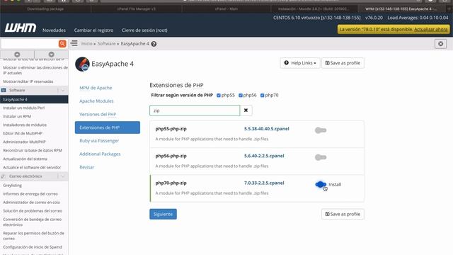
Task: Open Editor INI de MultiPHP
Action: (23, 133)
